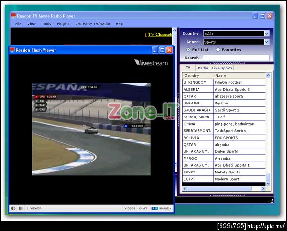Expand the Country dropdown arrow

click(267, 34)
